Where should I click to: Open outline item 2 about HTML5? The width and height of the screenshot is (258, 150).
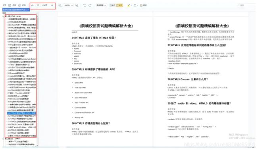pos(17,22)
